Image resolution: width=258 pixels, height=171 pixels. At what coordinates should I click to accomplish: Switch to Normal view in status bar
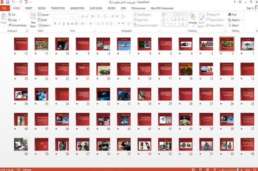(193, 170)
